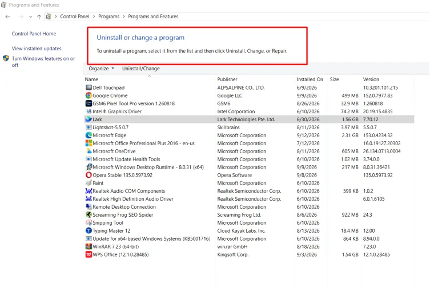Click version 26.134.0713.0004 cell
This screenshot has height=291, width=430.
381,152
